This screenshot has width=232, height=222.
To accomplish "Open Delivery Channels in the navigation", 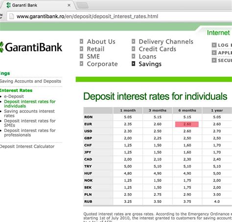I will click(166, 42).
